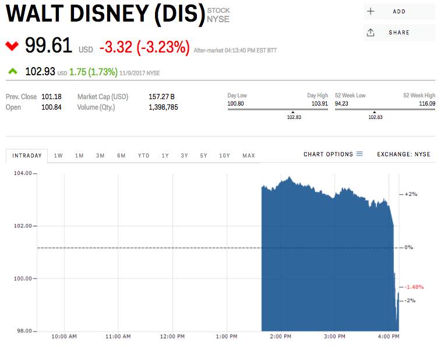Viewport: 448px width, 350px height.
Task: Select the INTRADAY tab
Action: point(27,156)
